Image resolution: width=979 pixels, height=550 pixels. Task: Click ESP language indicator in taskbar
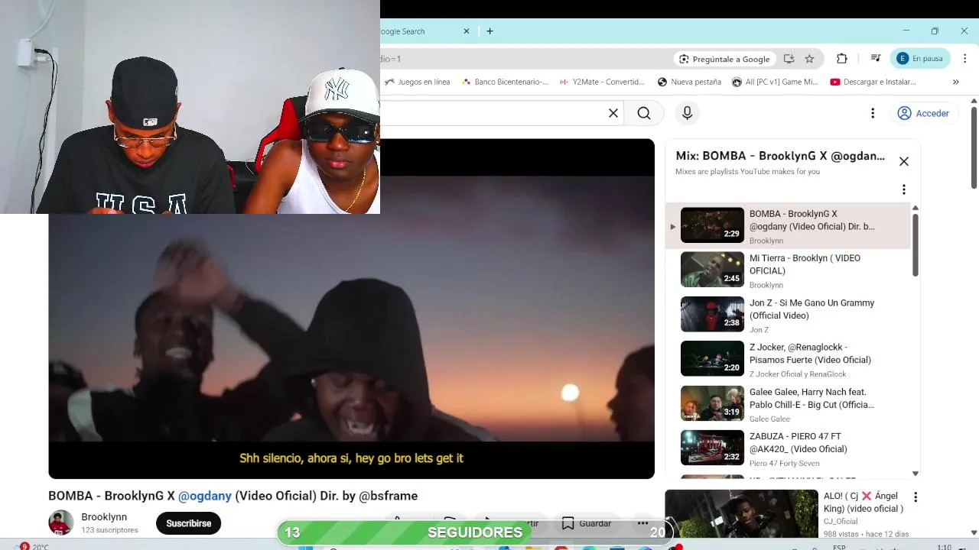click(x=839, y=547)
